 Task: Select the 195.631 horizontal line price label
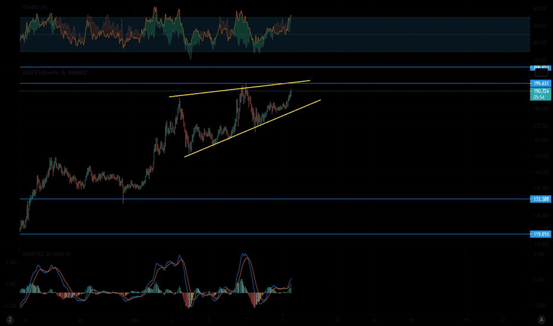[541, 84]
